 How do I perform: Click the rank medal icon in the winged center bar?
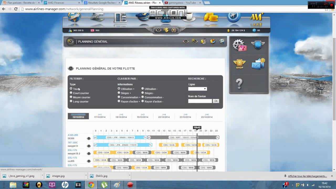pyautogui.click(x=174, y=30)
